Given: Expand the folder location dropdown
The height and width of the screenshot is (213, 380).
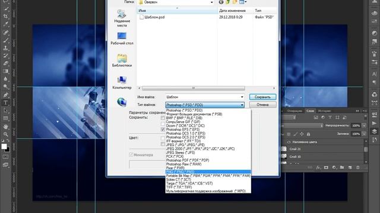Looking at the screenshot, I should pyautogui.click(x=211, y=2).
